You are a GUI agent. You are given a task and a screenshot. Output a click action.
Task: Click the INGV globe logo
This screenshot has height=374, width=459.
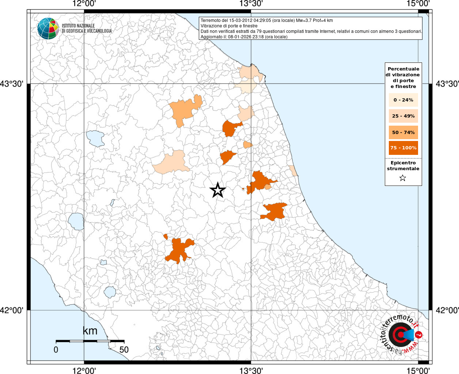coord(48,28)
